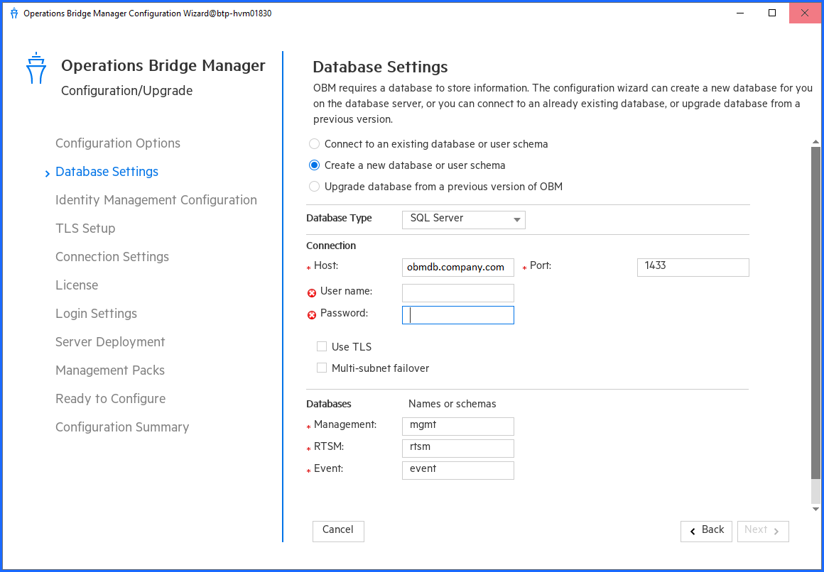824x572 pixels.
Task: Open the License step in sidebar
Action: pos(77,285)
